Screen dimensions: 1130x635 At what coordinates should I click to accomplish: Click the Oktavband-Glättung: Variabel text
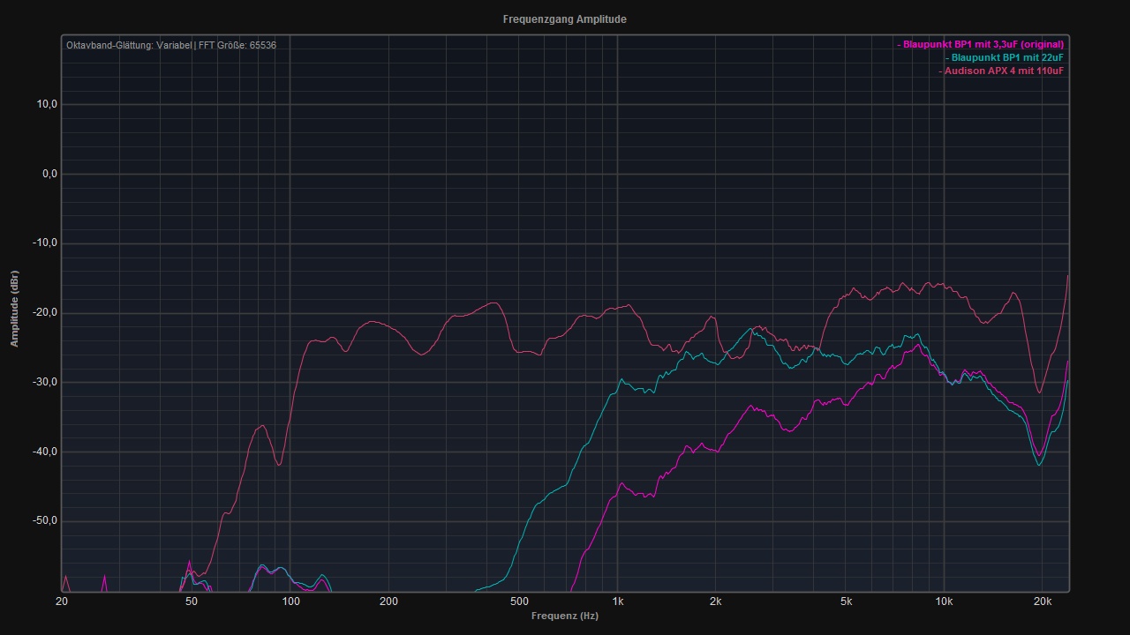tap(128, 45)
